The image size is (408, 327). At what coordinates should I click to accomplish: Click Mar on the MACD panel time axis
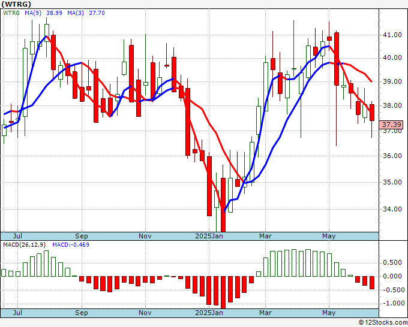pos(265,313)
